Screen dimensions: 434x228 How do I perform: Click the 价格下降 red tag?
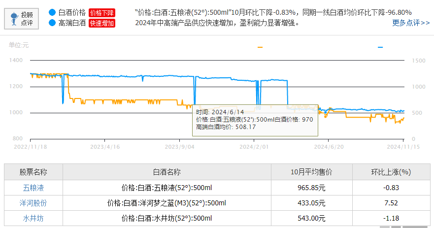(102, 13)
